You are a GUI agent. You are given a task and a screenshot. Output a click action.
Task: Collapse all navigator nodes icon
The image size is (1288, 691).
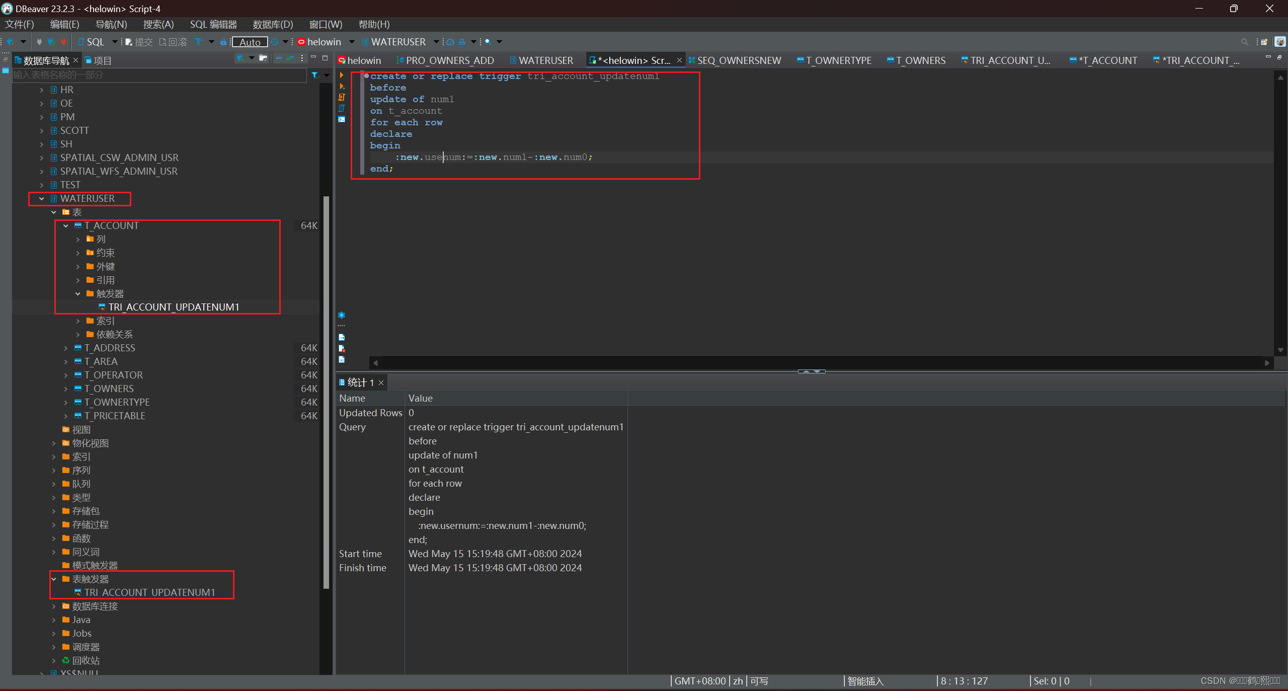(x=278, y=59)
